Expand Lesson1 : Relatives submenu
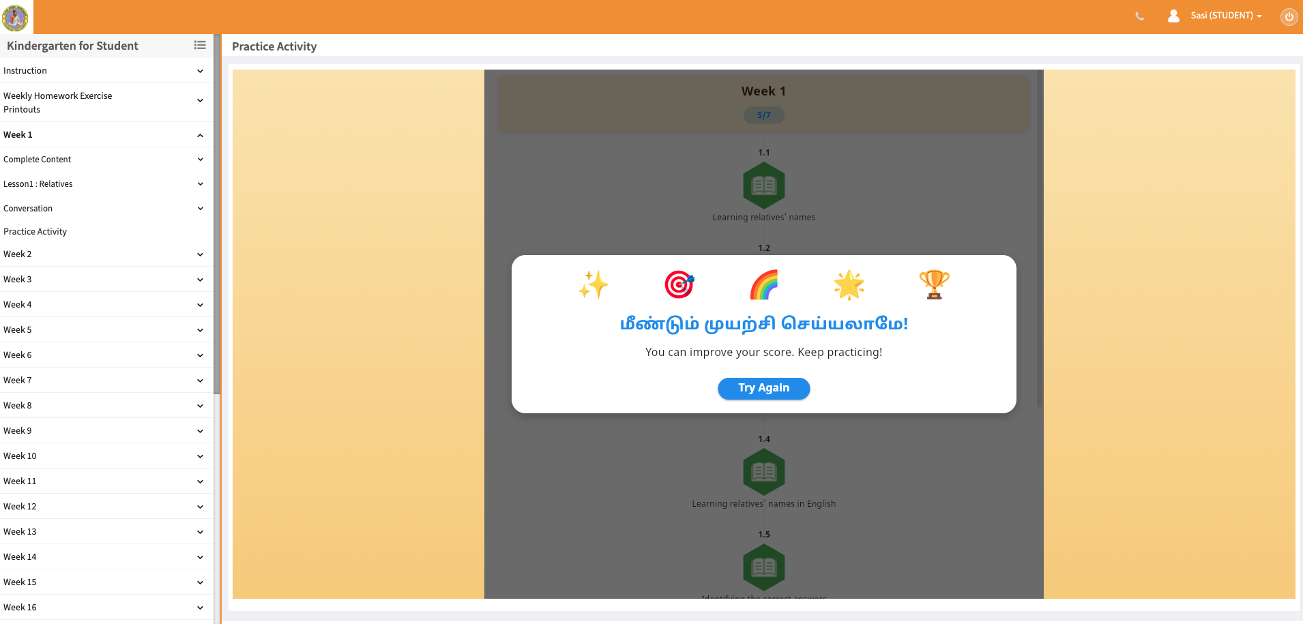The height and width of the screenshot is (624, 1303). point(106,184)
